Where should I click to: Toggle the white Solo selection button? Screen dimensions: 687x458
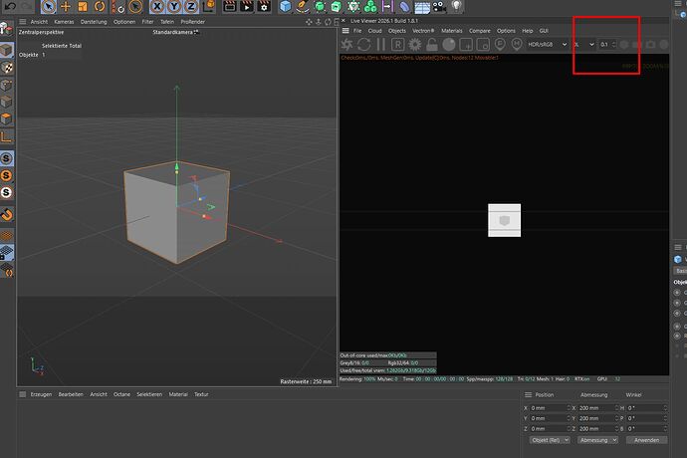(7, 192)
